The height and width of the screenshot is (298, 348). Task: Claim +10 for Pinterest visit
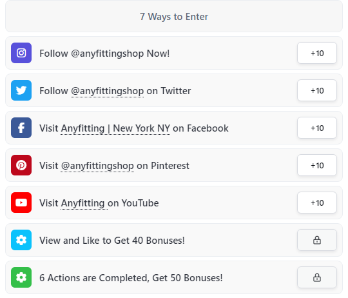pyautogui.click(x=317, y=165)
